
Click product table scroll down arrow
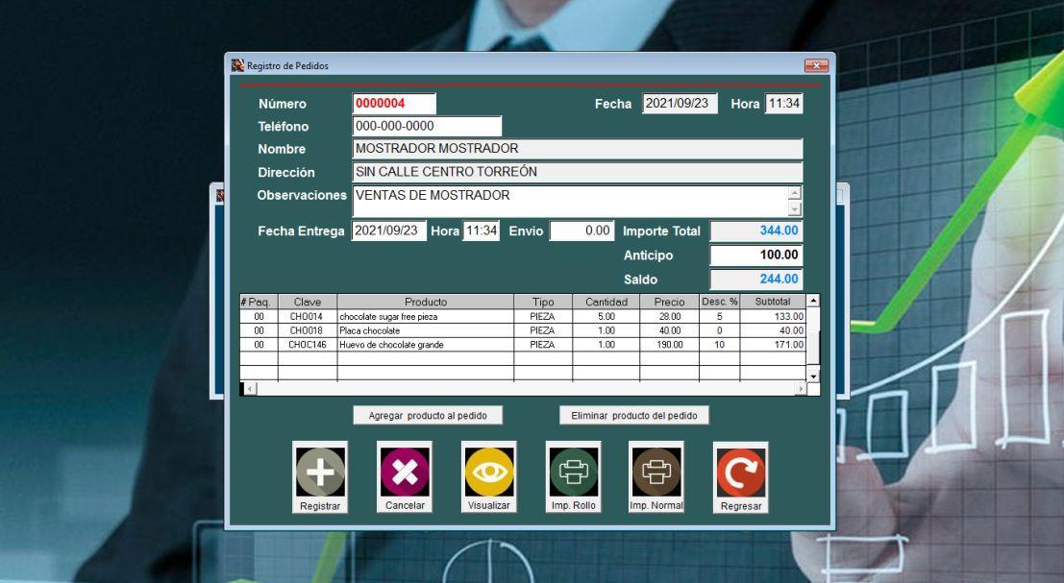tap(813, 375)
